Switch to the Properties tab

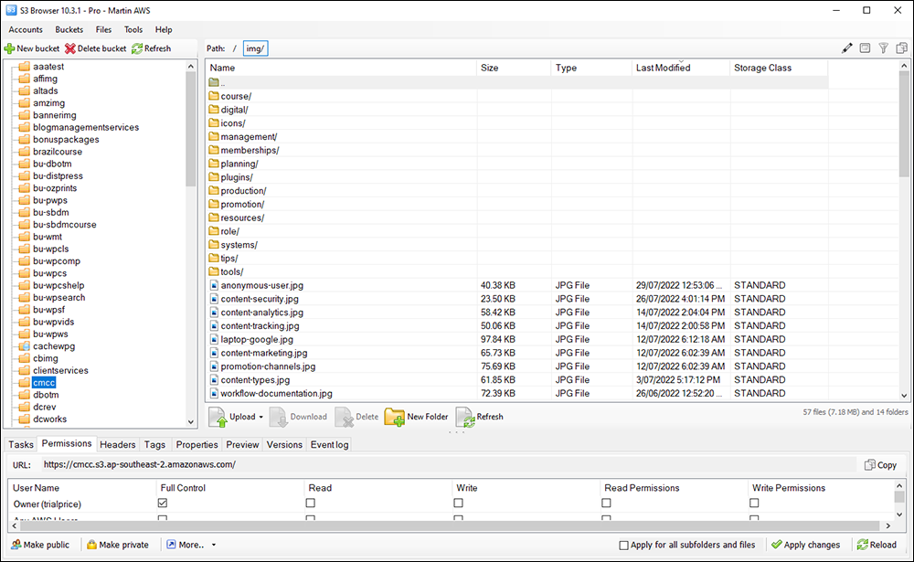[x=197, y=444]
